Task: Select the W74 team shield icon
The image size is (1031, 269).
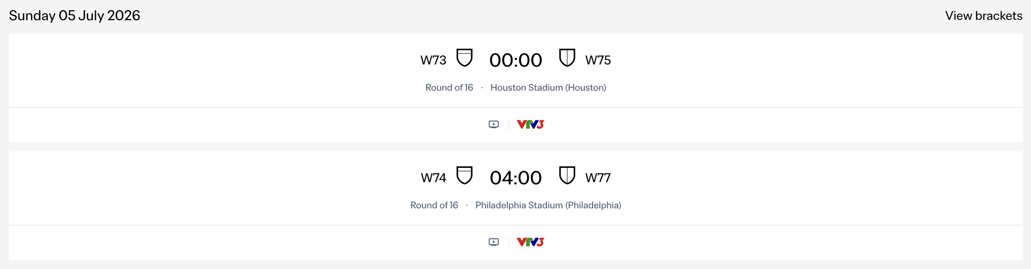Action: [x=464, y=175]
